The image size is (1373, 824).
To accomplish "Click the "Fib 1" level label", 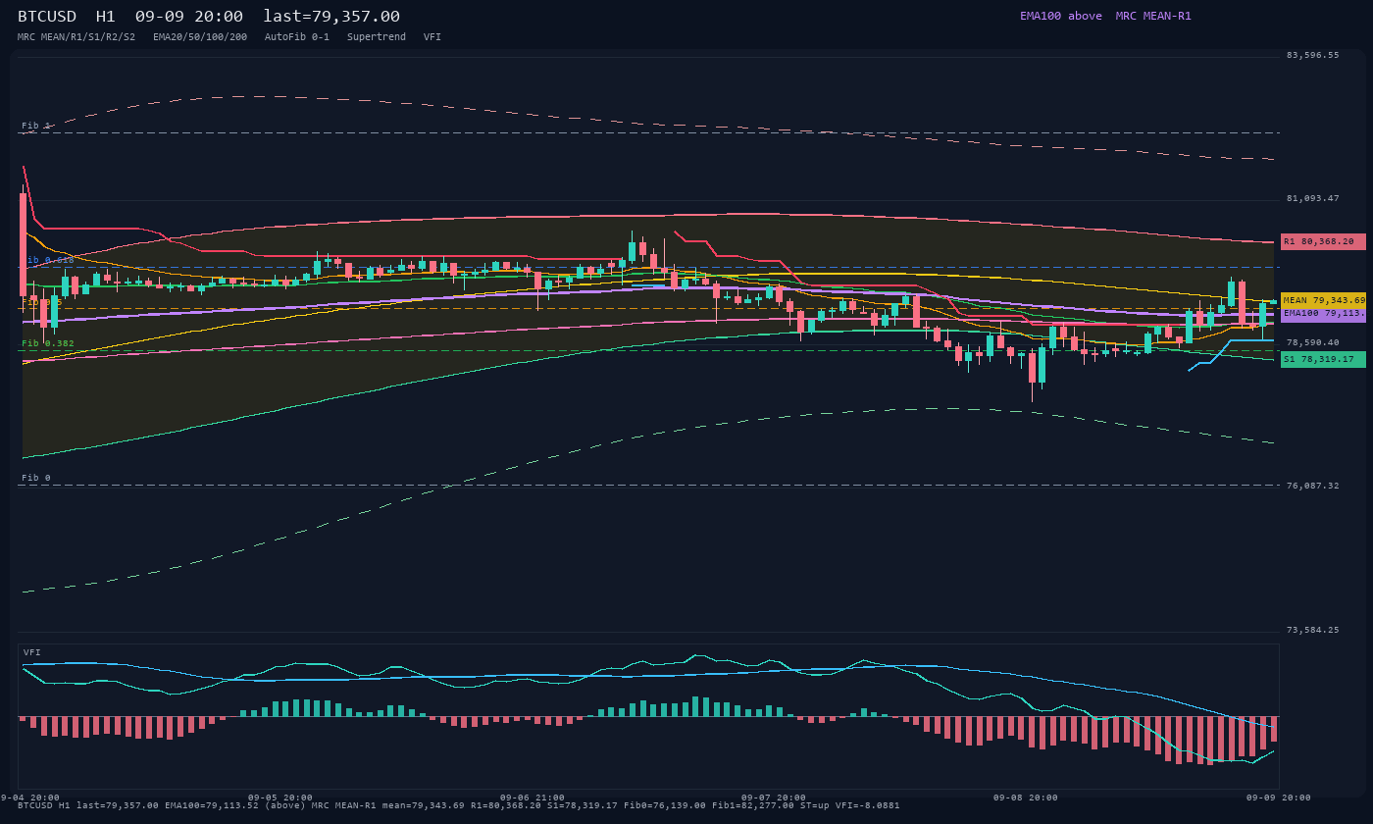I will coord(36,126).
